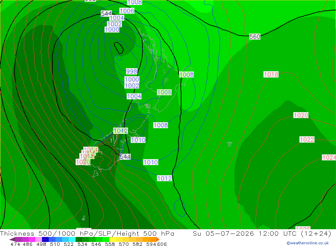
Task: Click the 544 label next to the 1004 label
Action: (x=106, y=13)
